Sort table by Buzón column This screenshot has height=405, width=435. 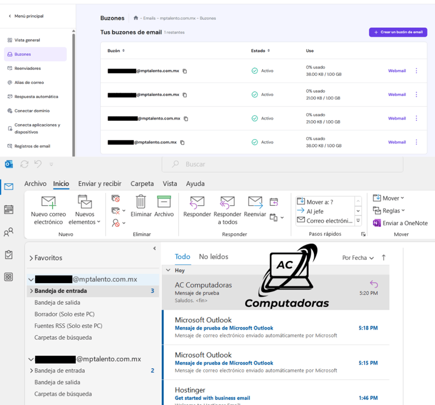pyautogui.click(x=116, y=50)
